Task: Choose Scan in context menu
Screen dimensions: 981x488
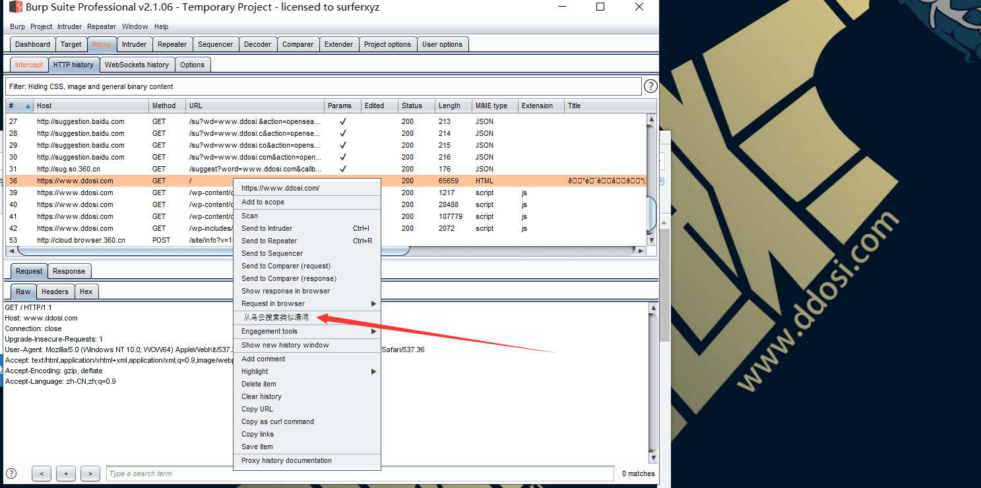Action: point(307,216)
